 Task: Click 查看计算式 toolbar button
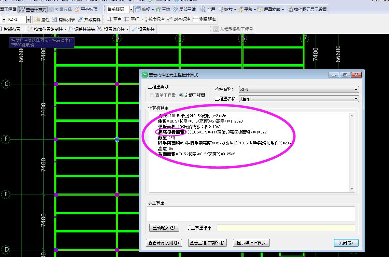click(33, 10)
